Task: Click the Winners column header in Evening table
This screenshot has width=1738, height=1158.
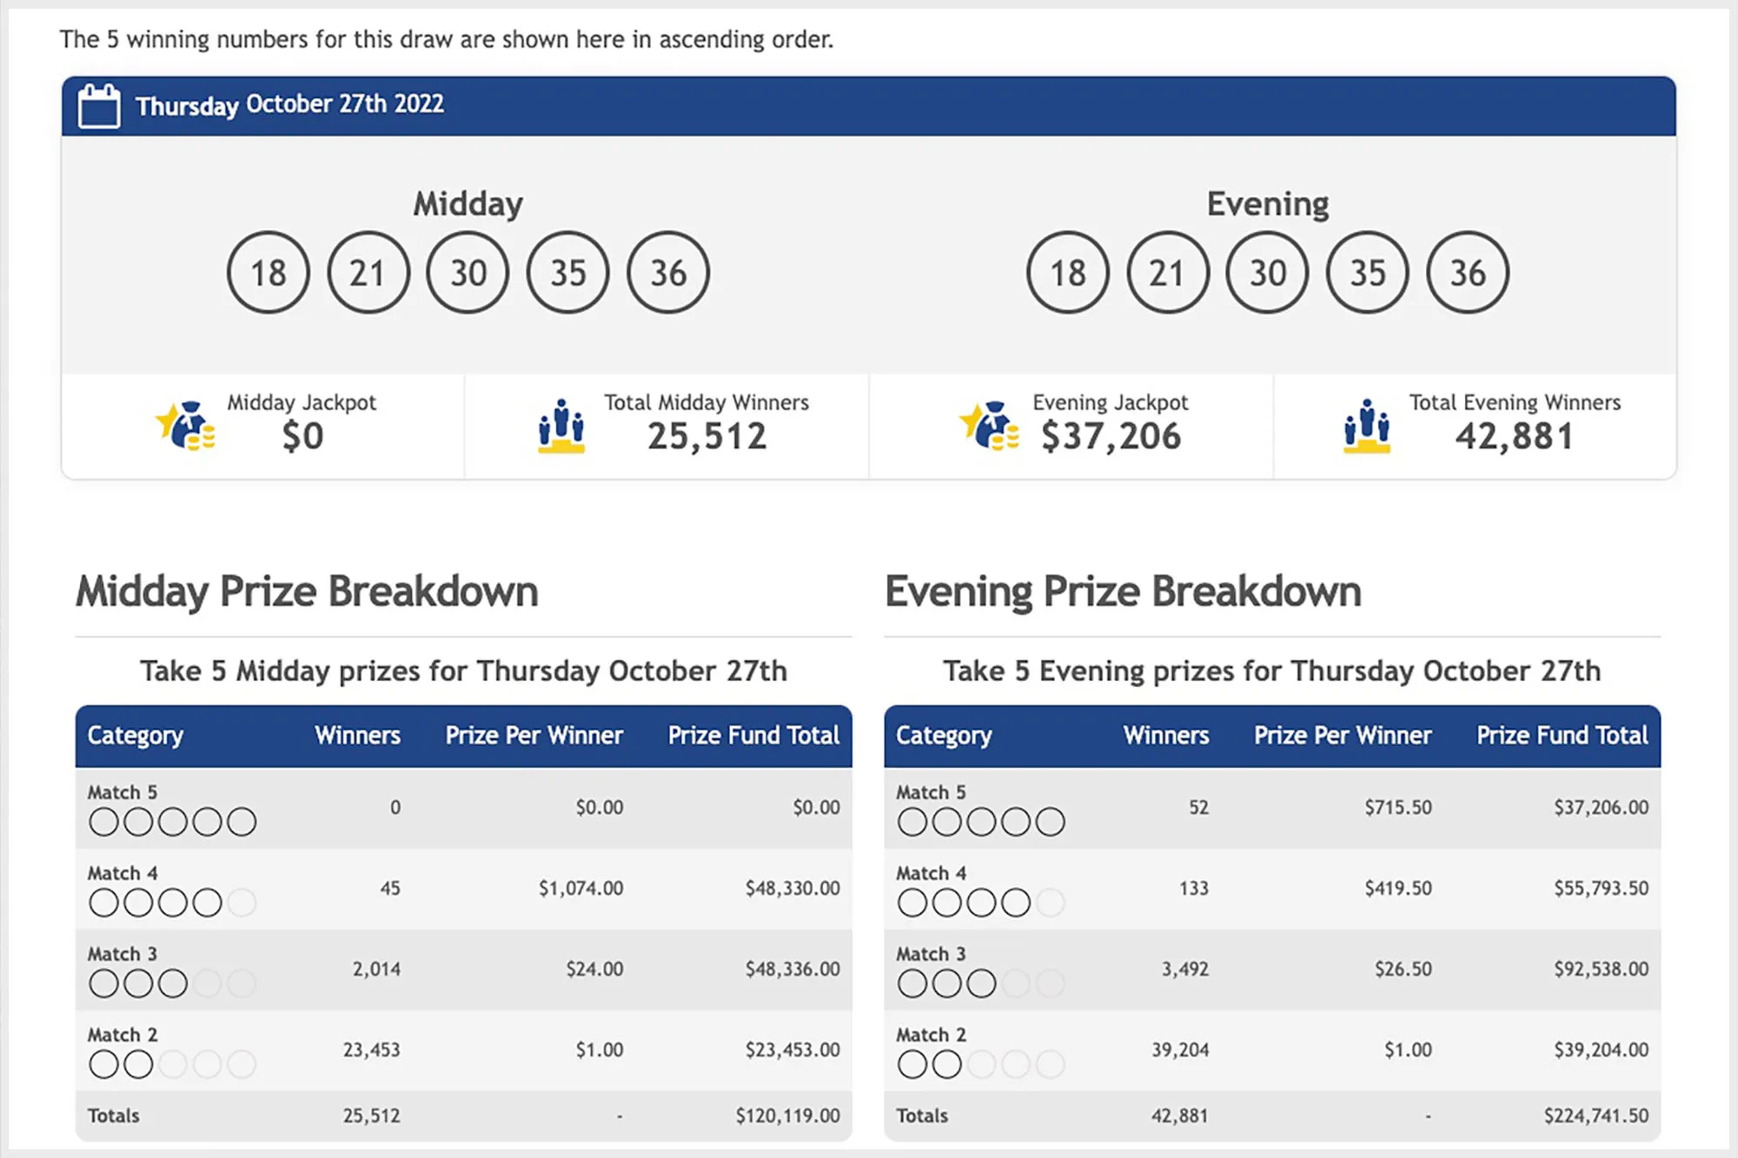Action: point(1166,735)
